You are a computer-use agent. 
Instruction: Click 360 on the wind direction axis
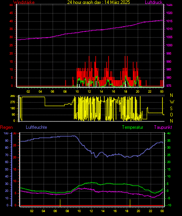(12, 96)
